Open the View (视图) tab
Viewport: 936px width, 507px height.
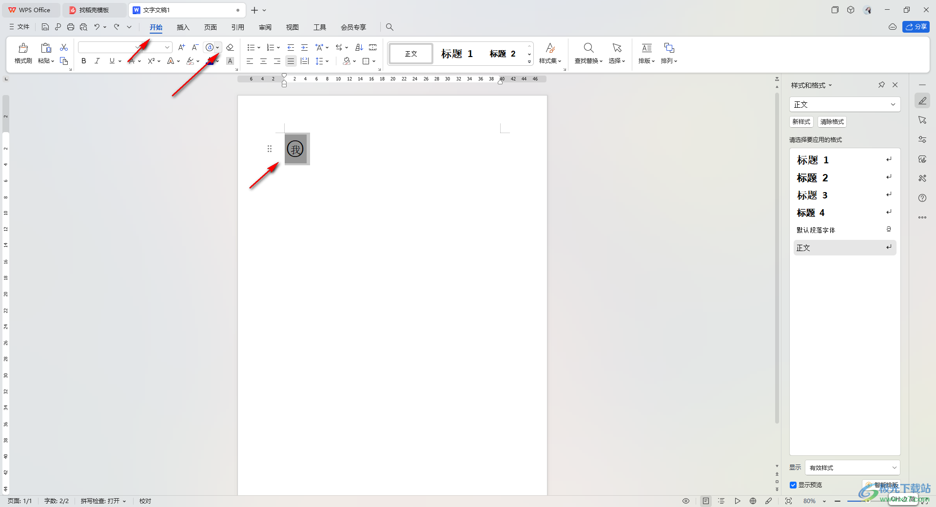click(292, 27)
